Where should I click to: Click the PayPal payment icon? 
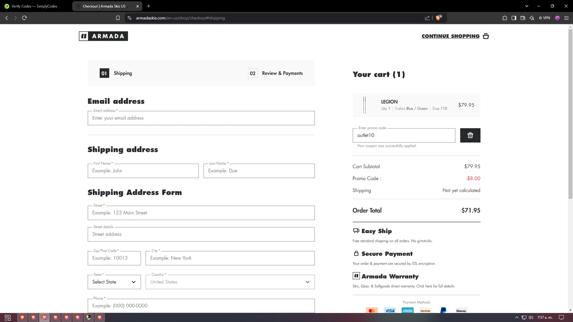443,311
